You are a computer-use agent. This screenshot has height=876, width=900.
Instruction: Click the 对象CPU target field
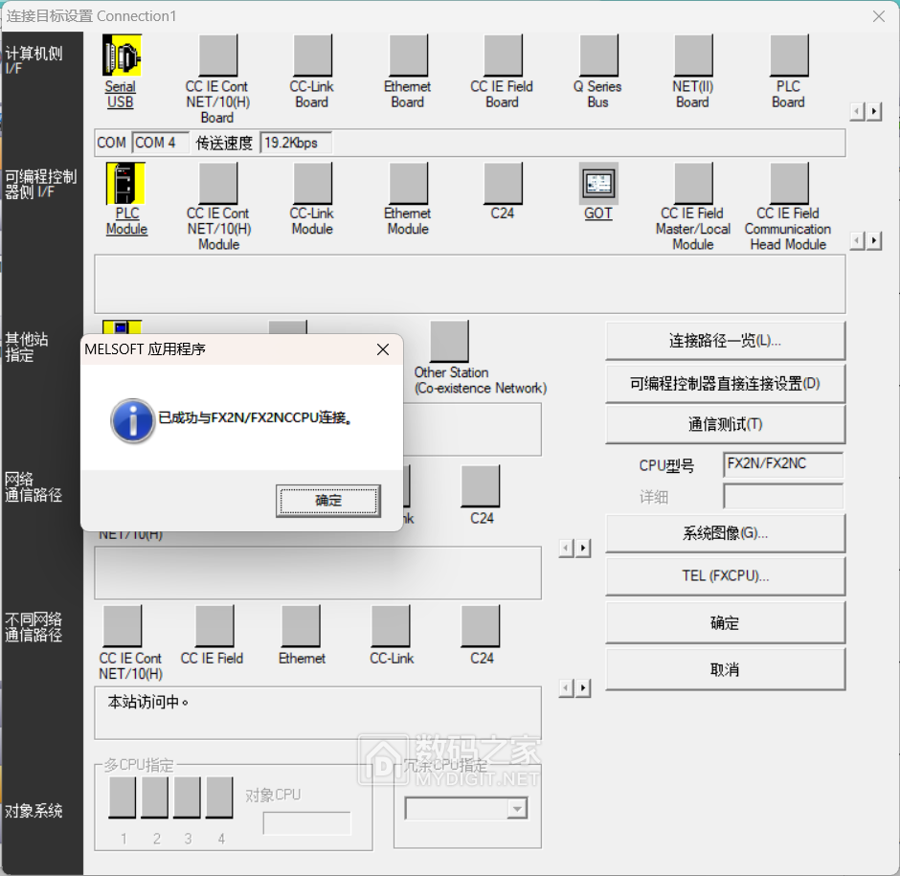tap(306, 823)
